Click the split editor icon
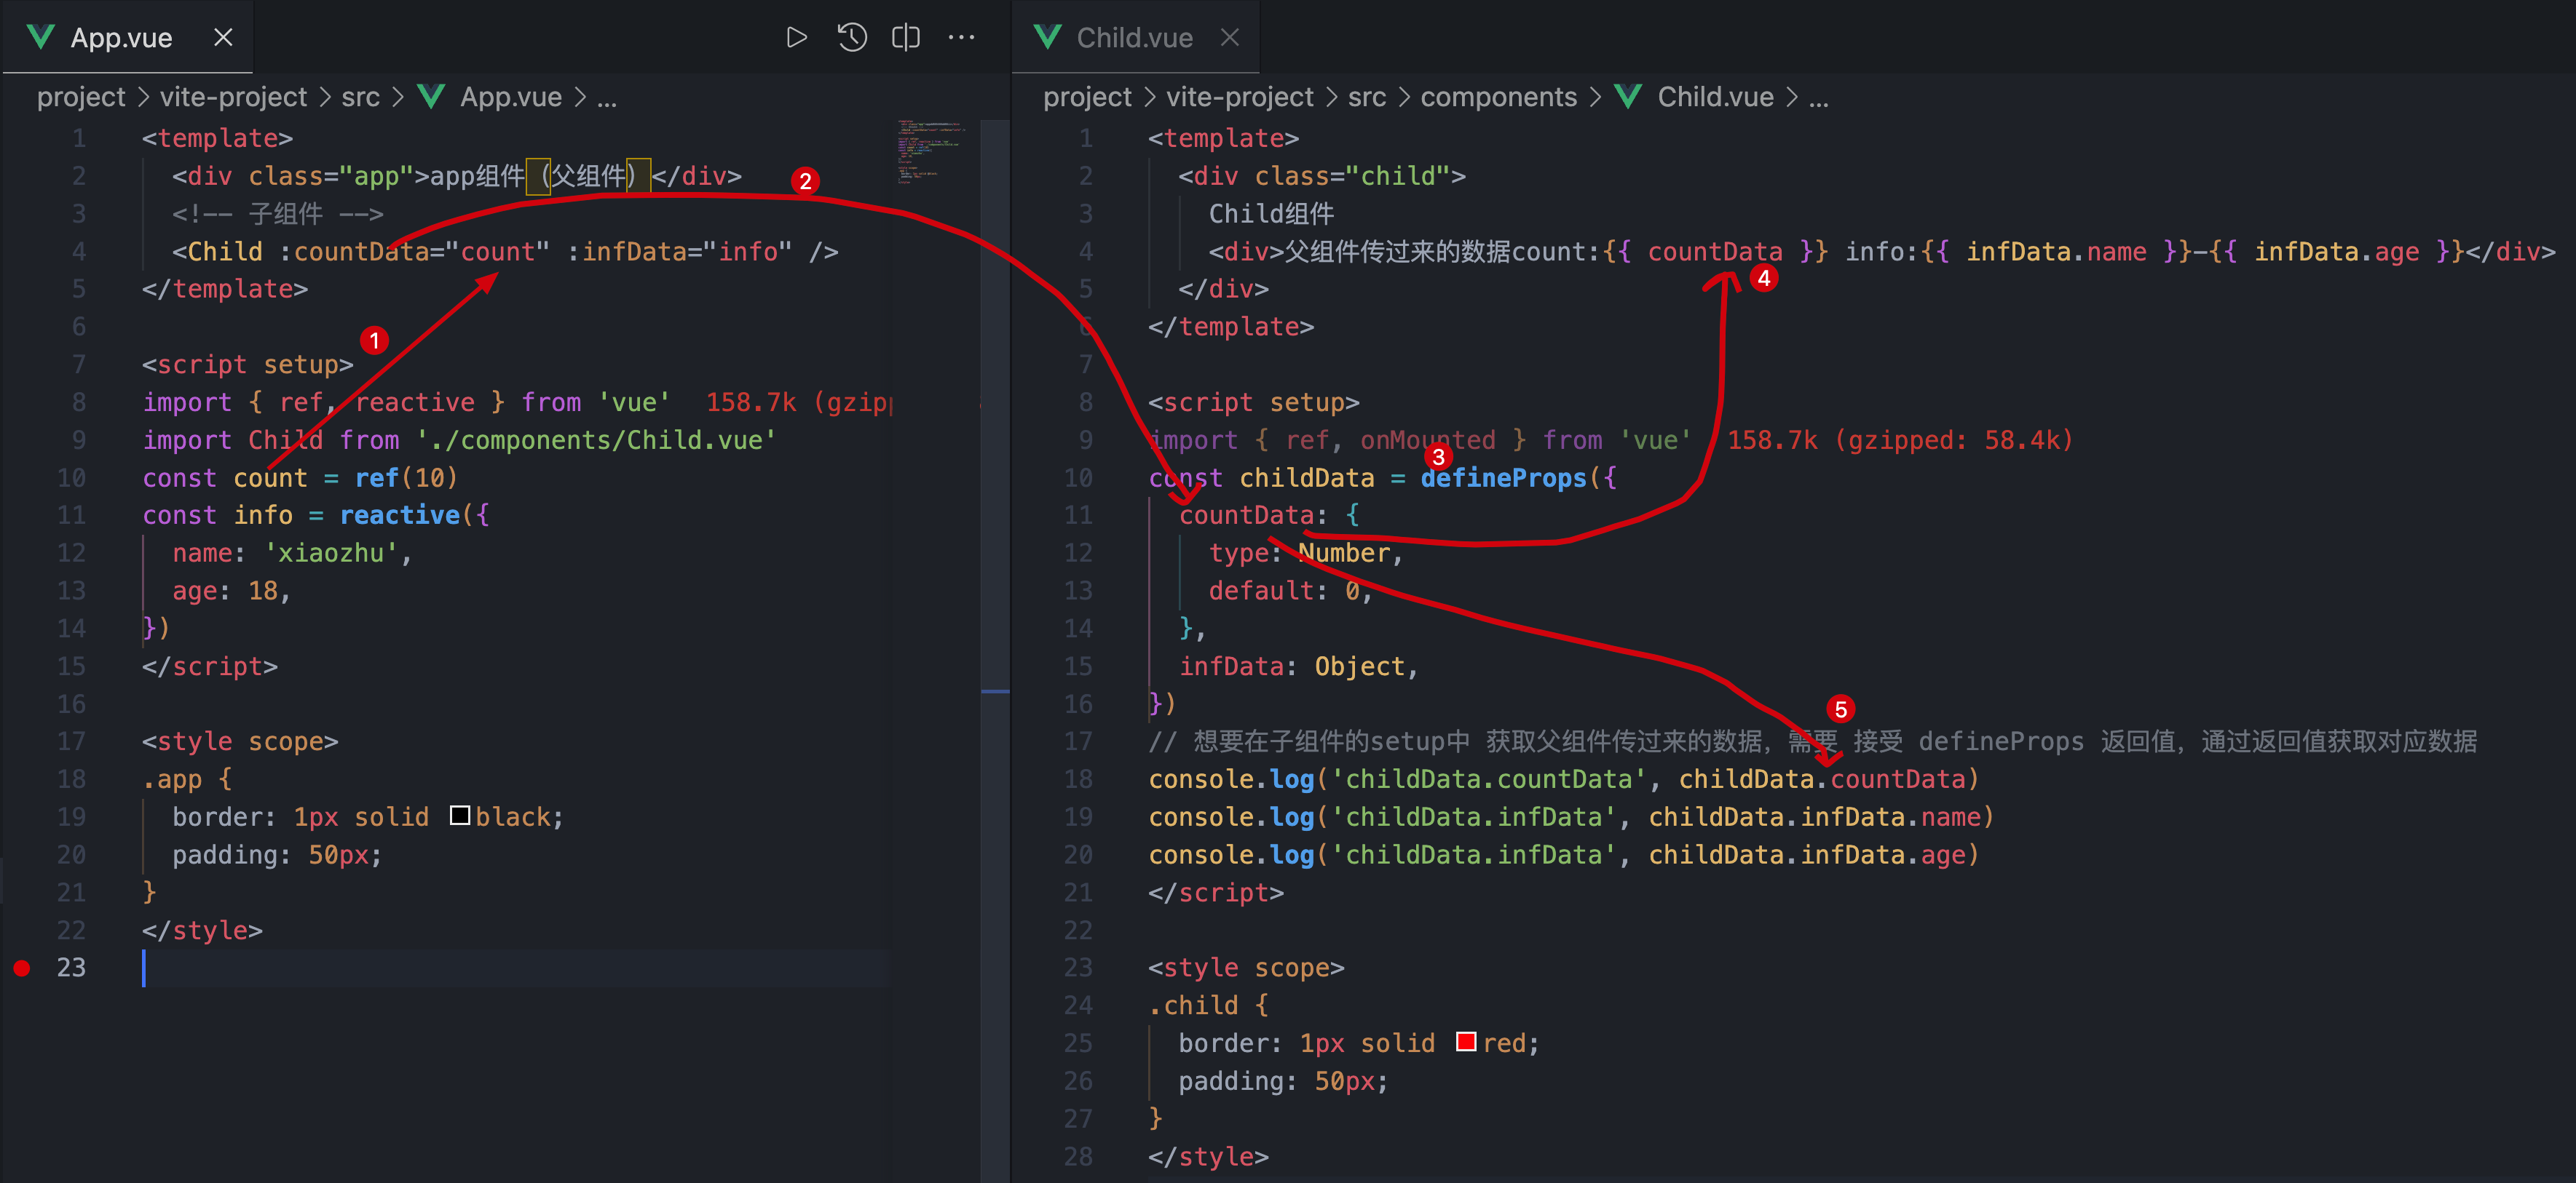The height and width of the screenshot is (1183, 2576). (x=906, y=38)
